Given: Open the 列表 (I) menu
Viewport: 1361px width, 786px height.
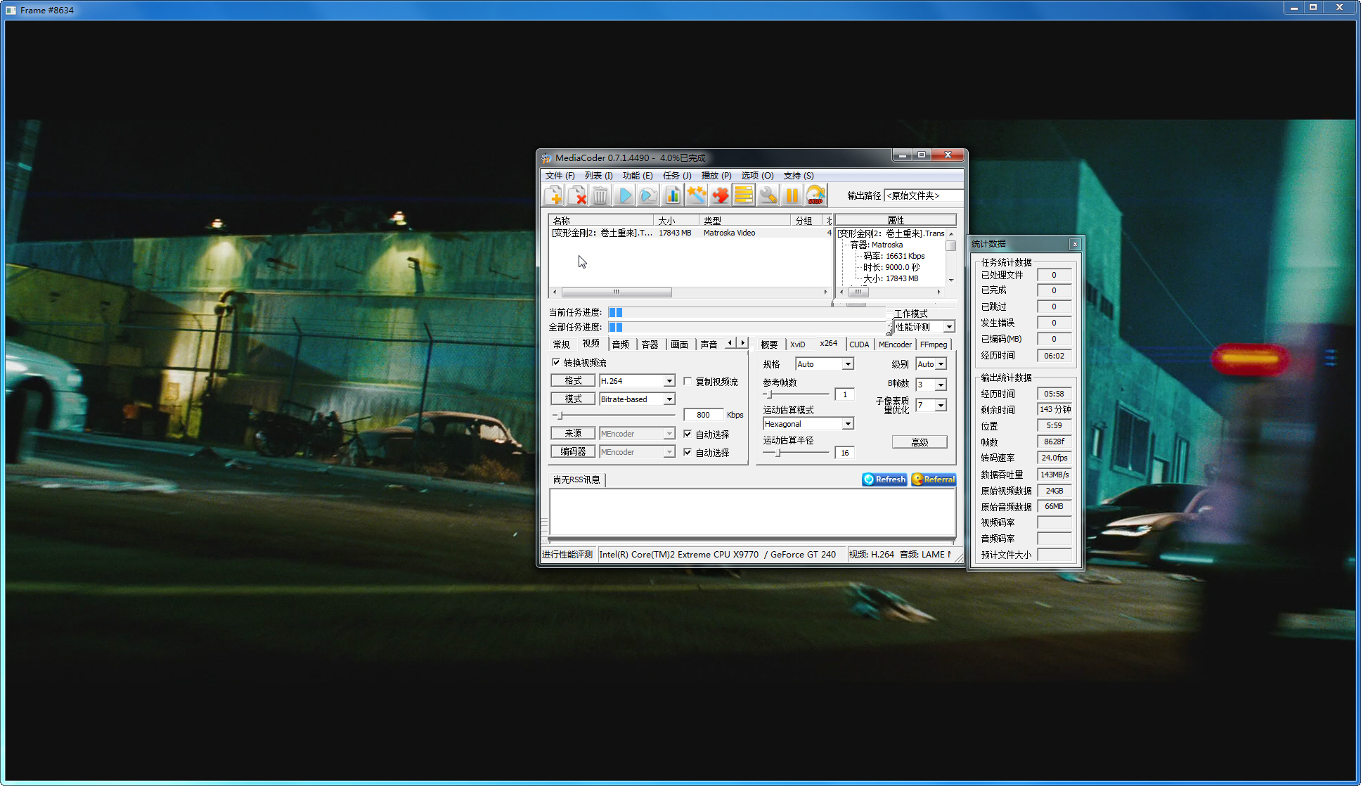Looking at the screenshot, I should click(599, 176).
